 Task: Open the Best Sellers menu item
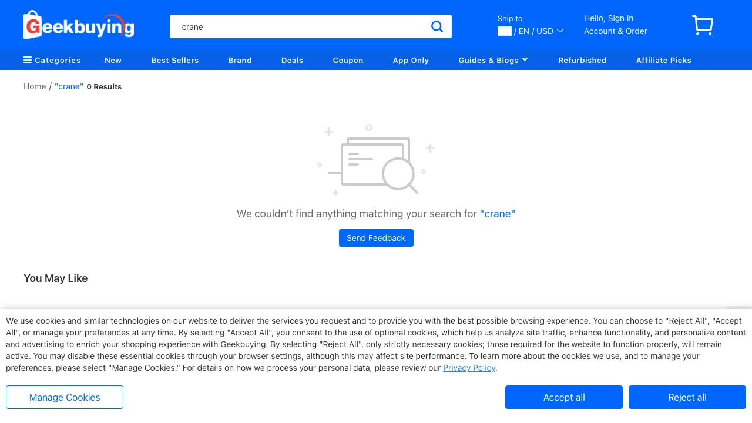[x=175, y=60]
